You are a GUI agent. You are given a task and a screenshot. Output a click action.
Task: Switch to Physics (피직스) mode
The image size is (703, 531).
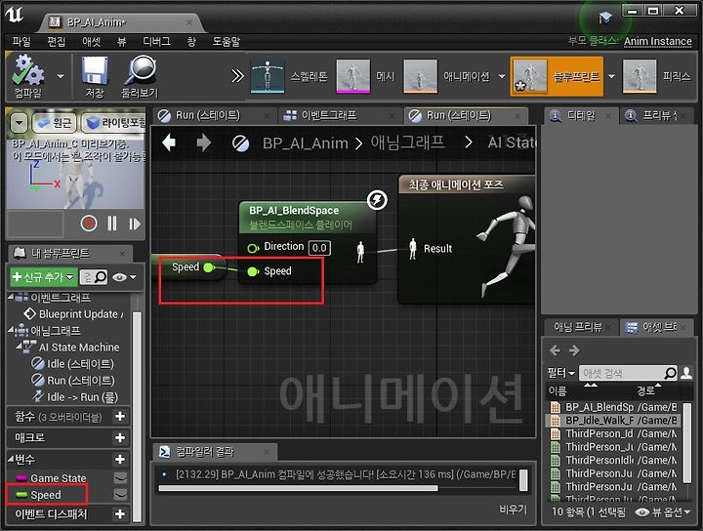pos(657,76)
